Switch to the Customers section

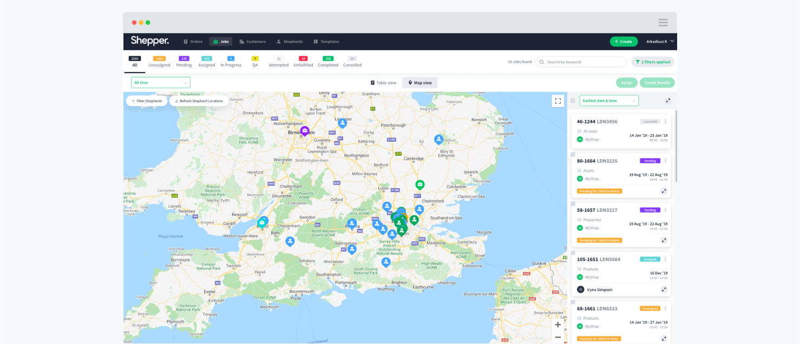click(x=253, y=41)
